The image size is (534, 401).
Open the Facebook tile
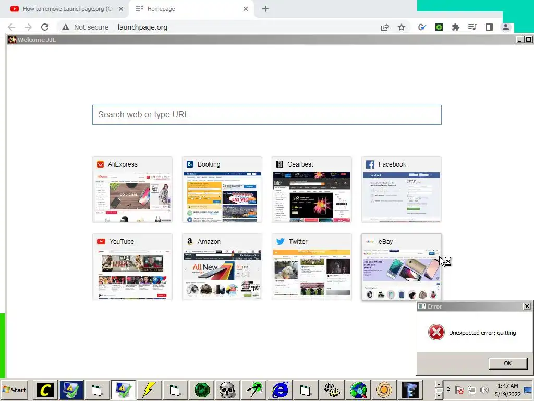pyautogui.click(x=402, y=190)
